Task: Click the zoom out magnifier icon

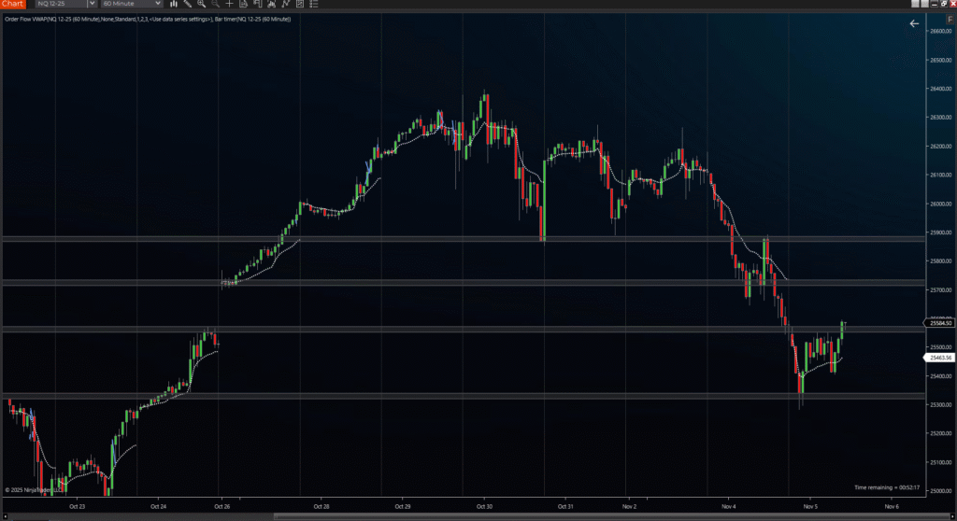Action: [215, 4]
